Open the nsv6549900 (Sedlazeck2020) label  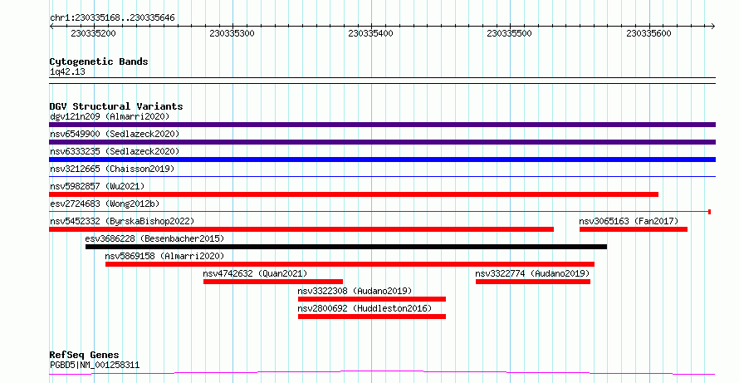(115, 134)
